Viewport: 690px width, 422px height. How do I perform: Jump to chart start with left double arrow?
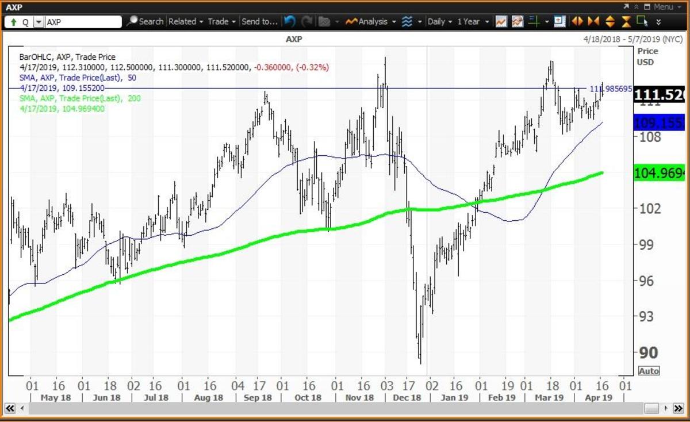[10, 408]
